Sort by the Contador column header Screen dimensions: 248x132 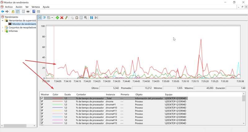tap(81, 94)
